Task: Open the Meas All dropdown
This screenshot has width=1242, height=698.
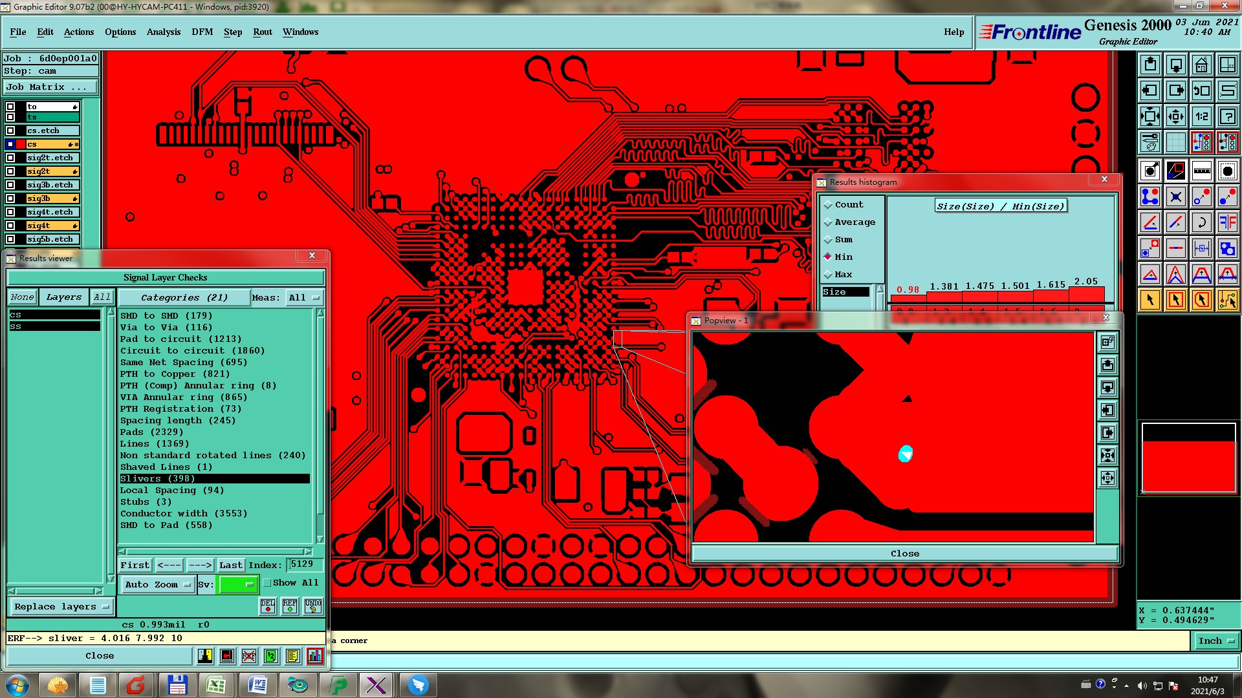Action: tap(305, 297)
